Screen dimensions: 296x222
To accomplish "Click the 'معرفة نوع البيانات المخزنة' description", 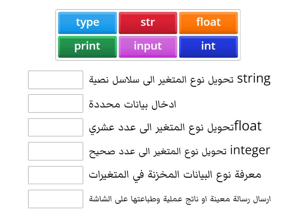I will (x=175, y=175).
